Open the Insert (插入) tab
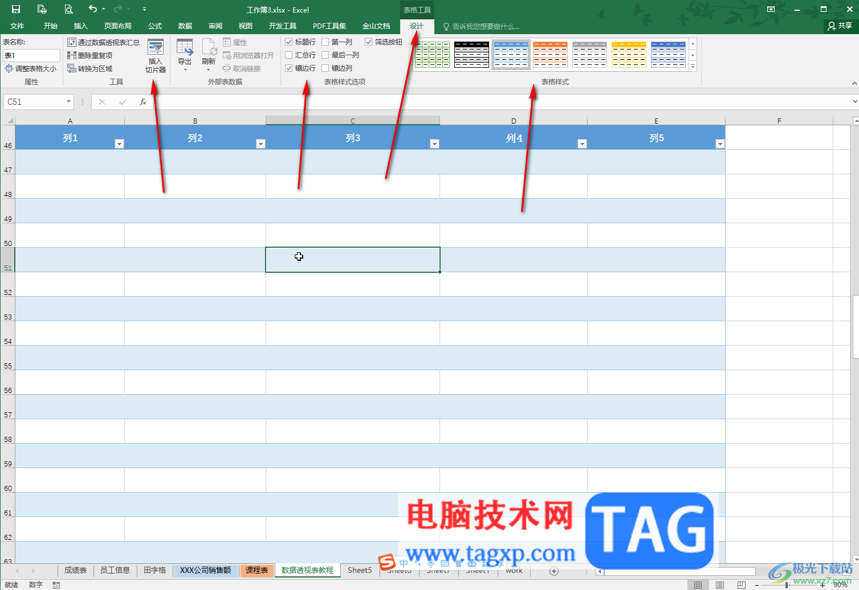This screenshot has height=590, width=859. (81, 26)
